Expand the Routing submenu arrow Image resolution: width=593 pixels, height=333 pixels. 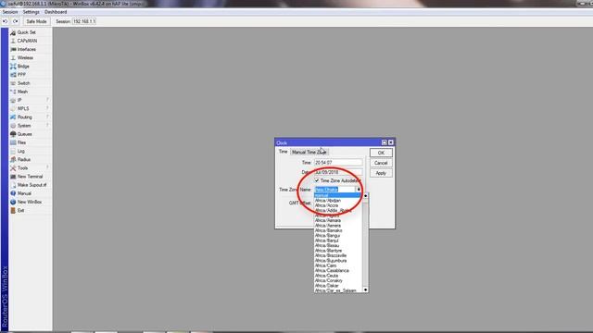[47, 117]
